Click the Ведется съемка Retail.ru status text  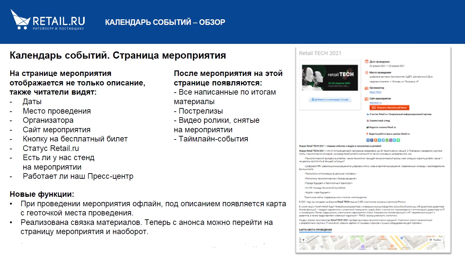(x=383, y=127)
